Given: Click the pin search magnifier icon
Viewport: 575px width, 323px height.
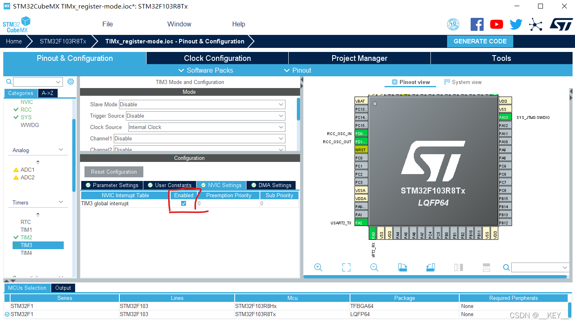Looking at the screenshot, I should pos(506,267).
